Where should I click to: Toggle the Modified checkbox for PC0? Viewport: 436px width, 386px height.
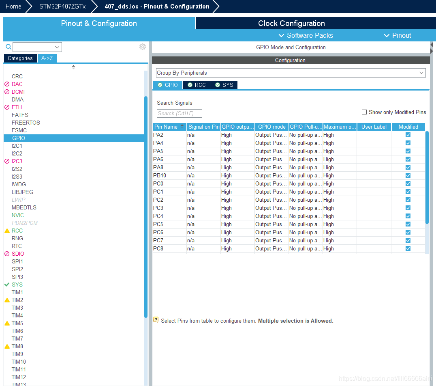pos(408,183)
